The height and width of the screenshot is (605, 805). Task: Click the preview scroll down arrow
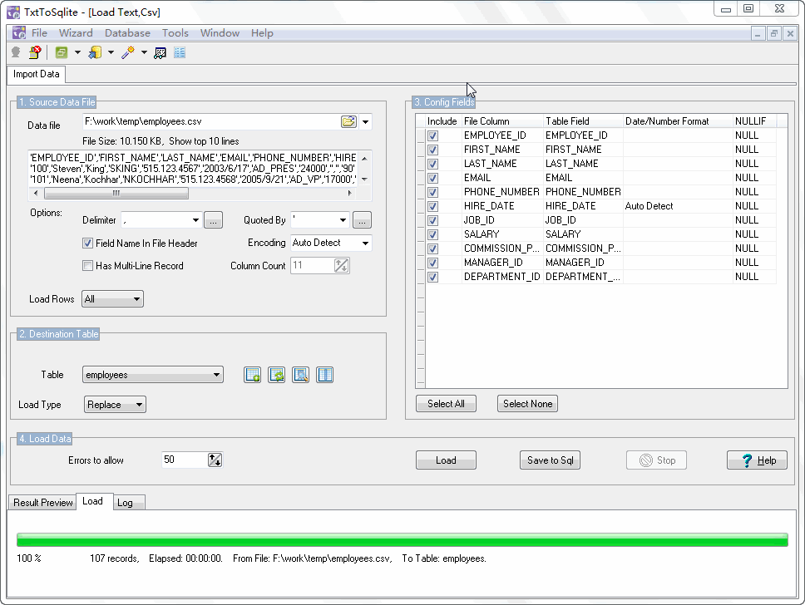tap(364, 180)
